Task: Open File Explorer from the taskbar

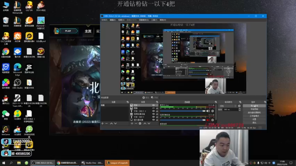Action: [x=19, y=163]
